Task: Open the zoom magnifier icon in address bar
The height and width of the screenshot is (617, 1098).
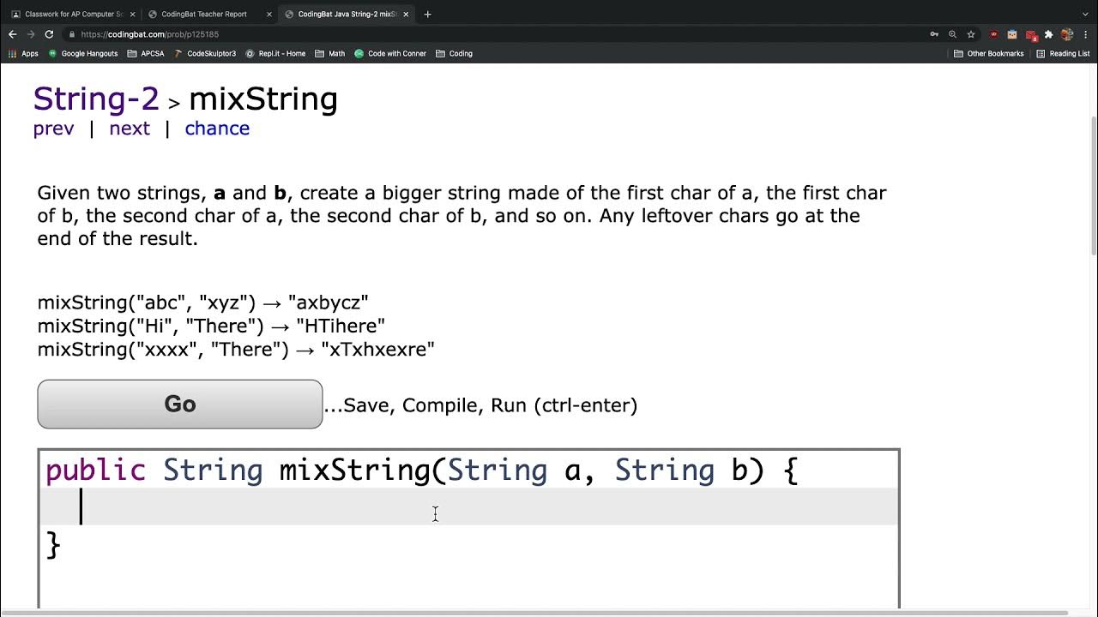Action: coord(952,34)
